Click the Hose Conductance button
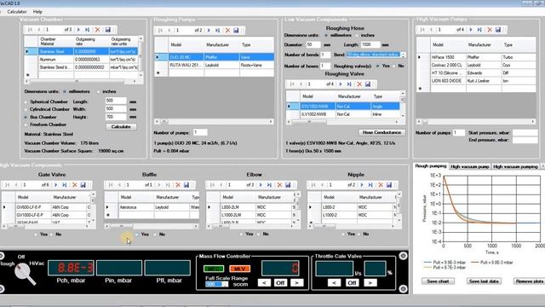Image resolution: width=545 pixels, height=307 pixels. [x=381, y=133]
